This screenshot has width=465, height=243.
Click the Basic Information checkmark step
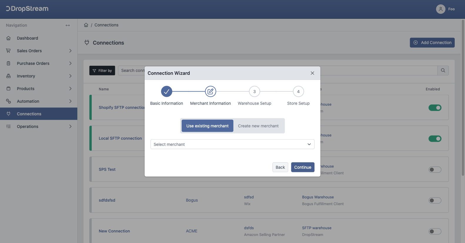tap(166, 92)
